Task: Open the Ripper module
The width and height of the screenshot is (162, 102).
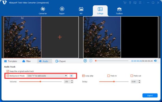Action: click(62, 10)
